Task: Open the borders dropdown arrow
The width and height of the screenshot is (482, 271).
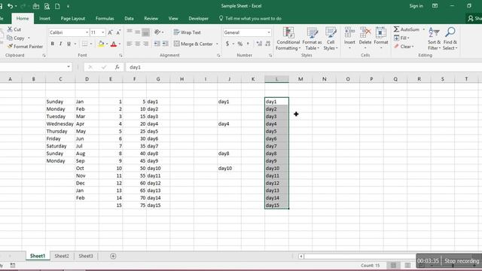Action: pos(91,44)
